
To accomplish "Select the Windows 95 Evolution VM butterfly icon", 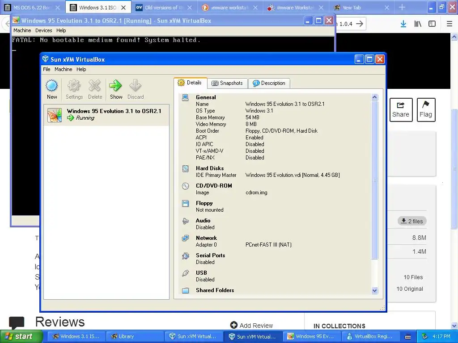I will (x=55, y=115).
